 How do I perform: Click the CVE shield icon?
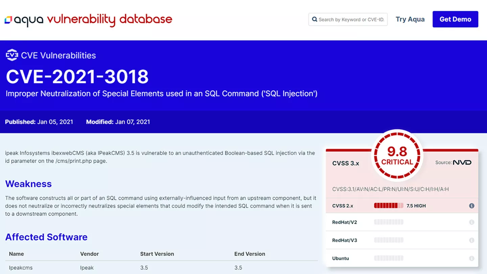(12, 55)
